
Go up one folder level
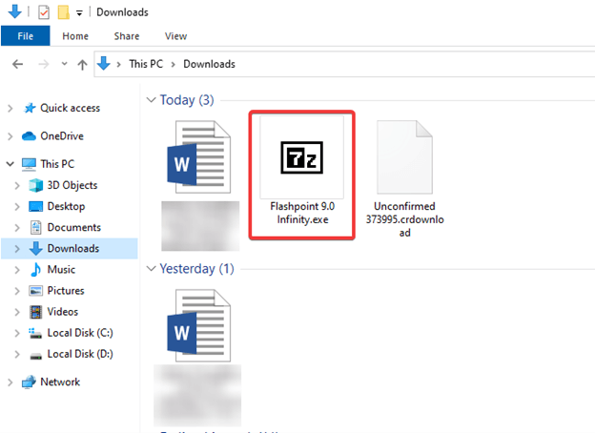point(83,64)
